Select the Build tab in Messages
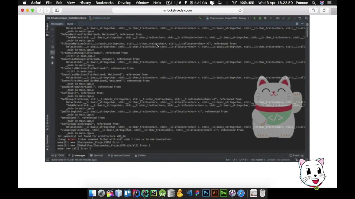 coord(70,24)
